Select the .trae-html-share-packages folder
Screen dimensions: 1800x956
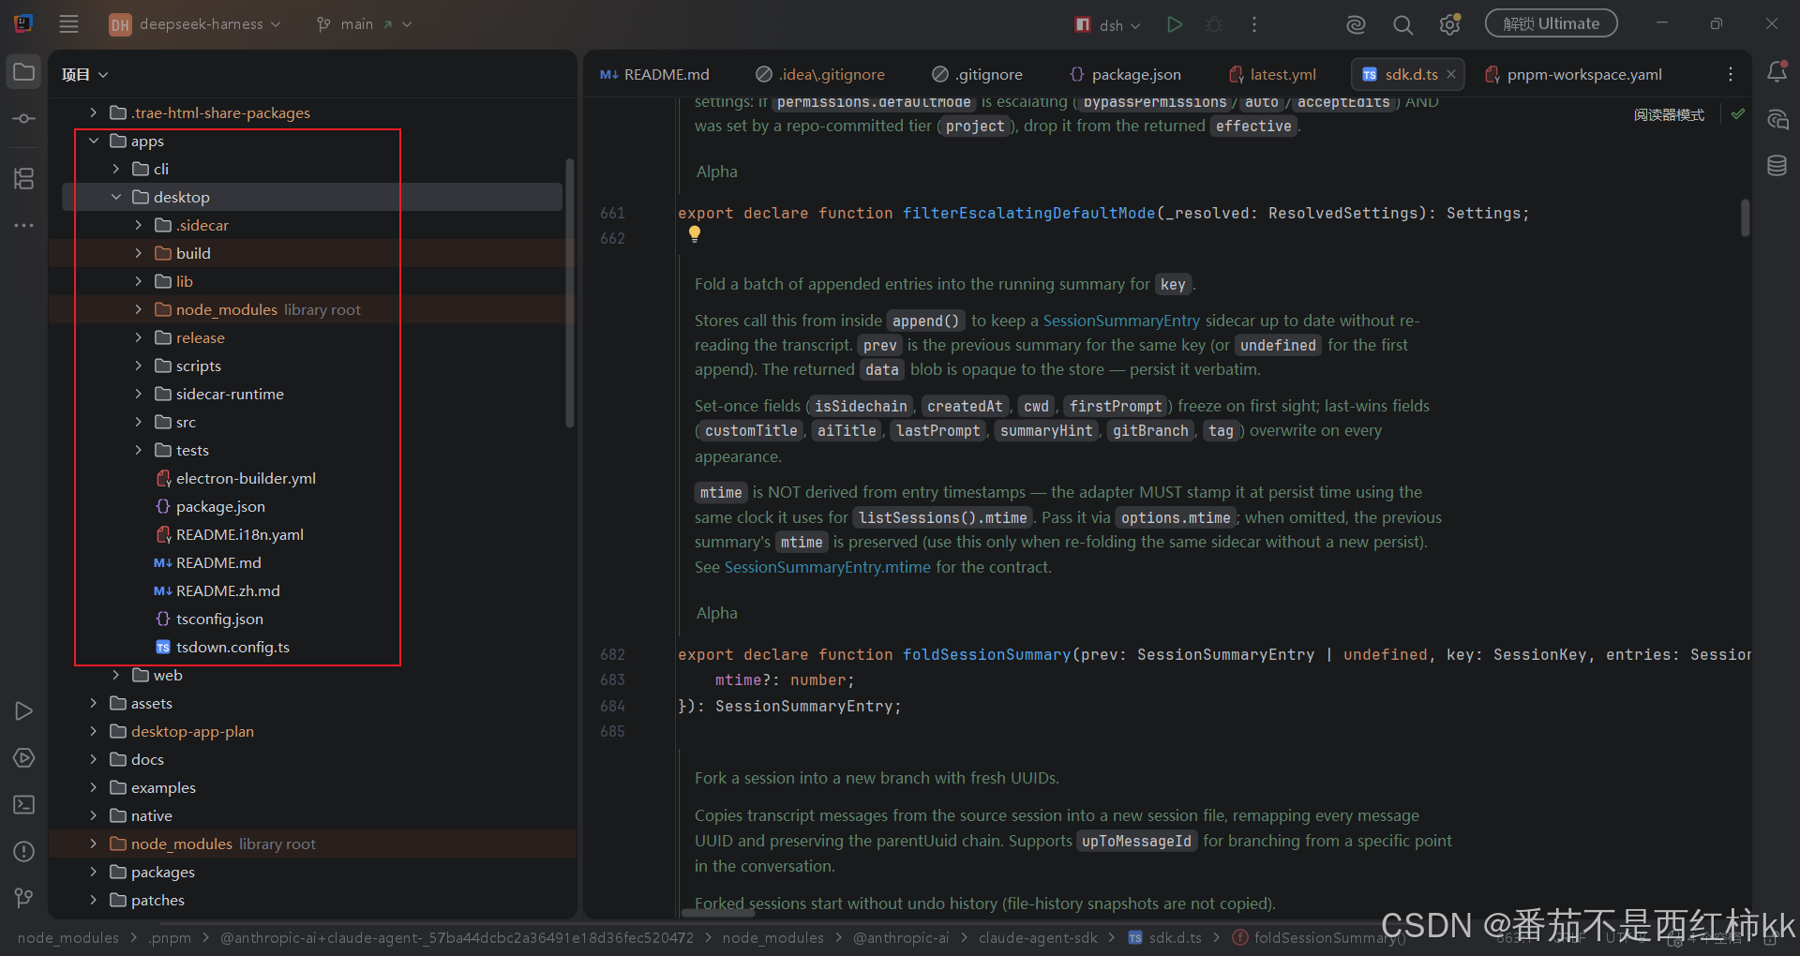pyautogui.click(x=220, y=112)
